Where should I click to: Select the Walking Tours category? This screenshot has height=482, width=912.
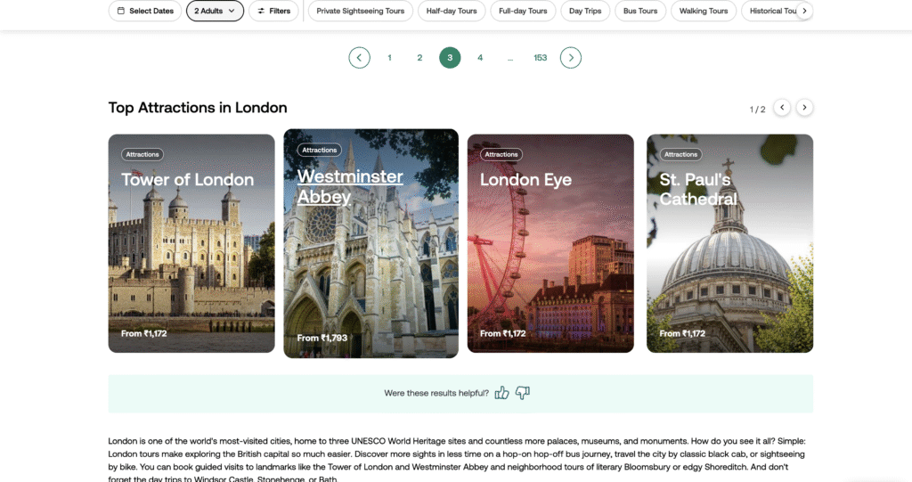[704, 11]
